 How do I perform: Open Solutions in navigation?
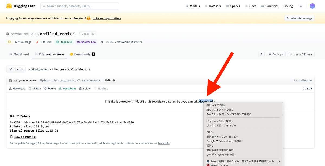270,6
